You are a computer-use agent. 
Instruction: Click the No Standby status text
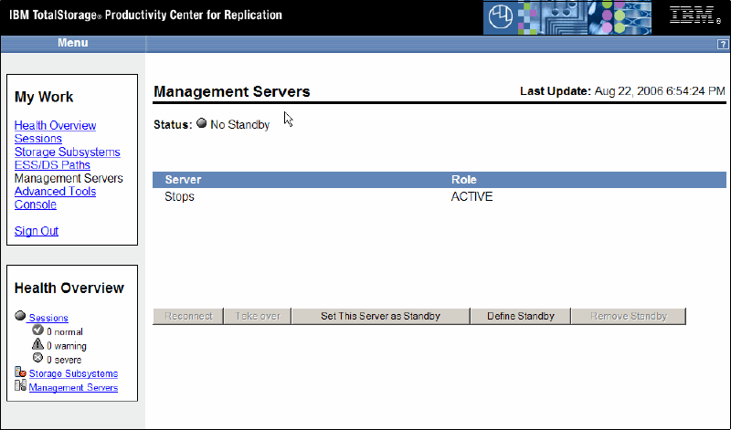tap(240, 125)
